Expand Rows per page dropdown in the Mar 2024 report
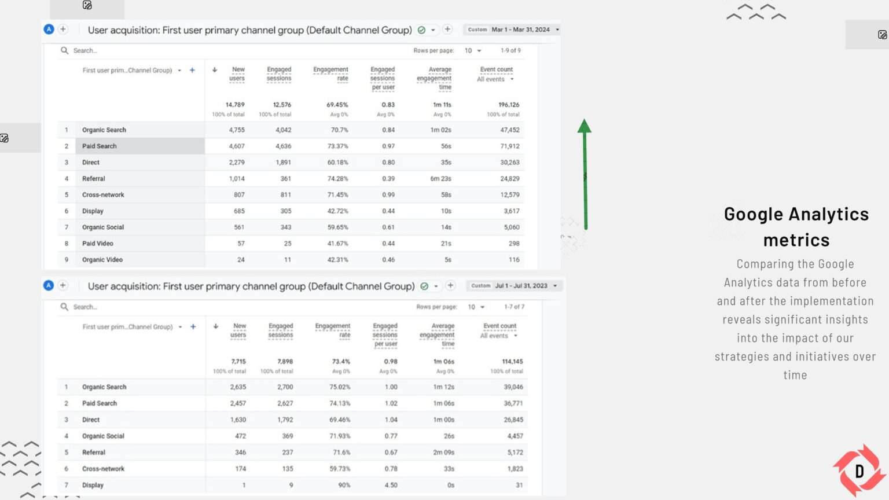This screenshot has height=500, width=889. pyautogui.click(x=473, y=51)
